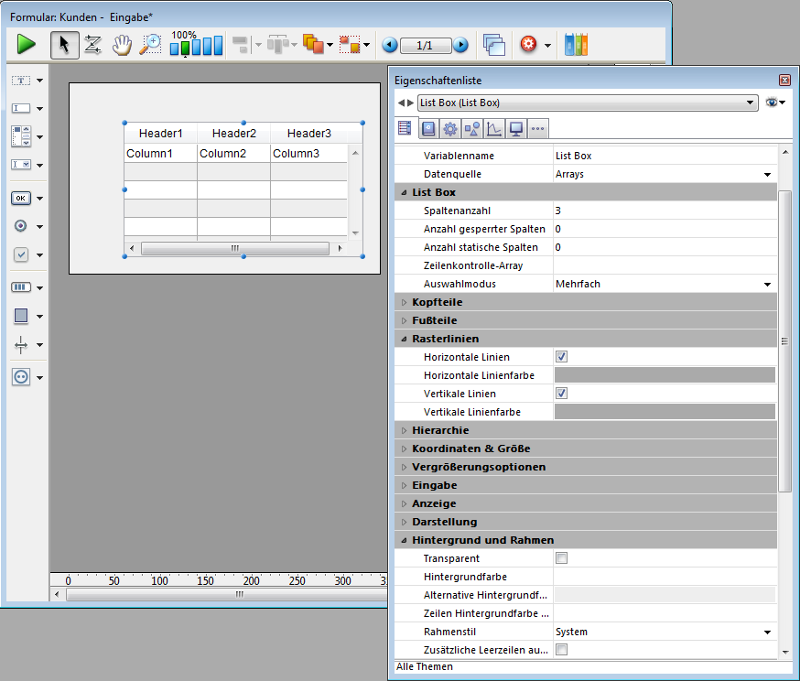Uncheck Horizontale Linien checkbox
The height and width of the screenshot is (681, 800).
point(562,357)
